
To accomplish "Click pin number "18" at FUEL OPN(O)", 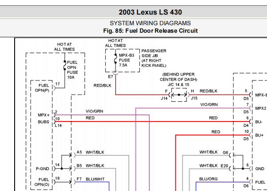I will (58, 178).
